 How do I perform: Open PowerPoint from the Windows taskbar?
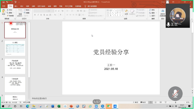(x=71, y=106)
